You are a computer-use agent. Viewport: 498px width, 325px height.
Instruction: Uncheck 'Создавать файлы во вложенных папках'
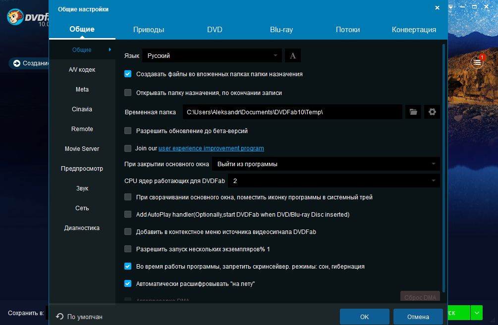[x=128, y=74]
